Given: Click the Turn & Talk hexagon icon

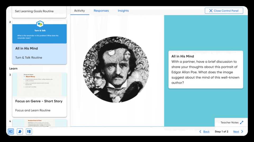Looking at the screenshot, I should point(40,24).
